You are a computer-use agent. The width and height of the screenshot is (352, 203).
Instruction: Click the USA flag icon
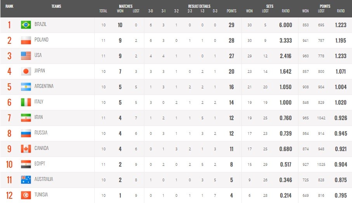pyautogui.click(x=26, y=56)
